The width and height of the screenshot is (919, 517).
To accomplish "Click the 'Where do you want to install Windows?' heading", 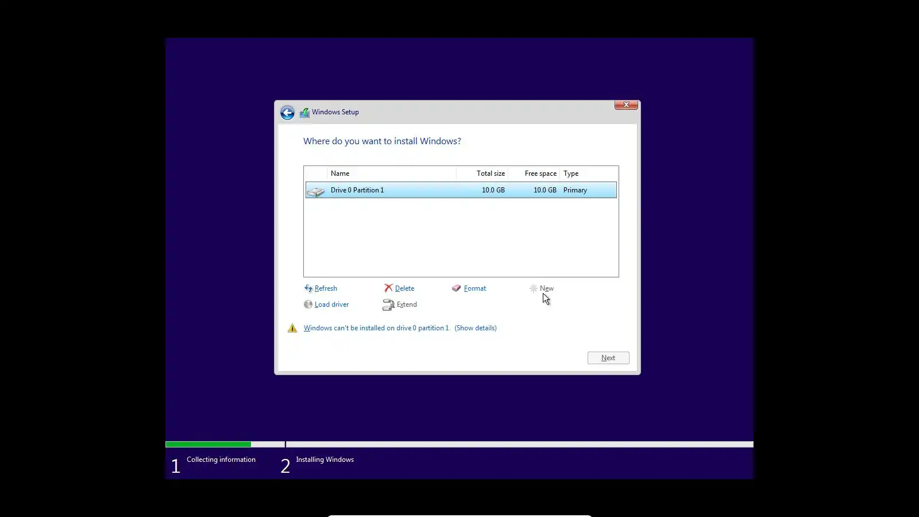I will point(382,141).
